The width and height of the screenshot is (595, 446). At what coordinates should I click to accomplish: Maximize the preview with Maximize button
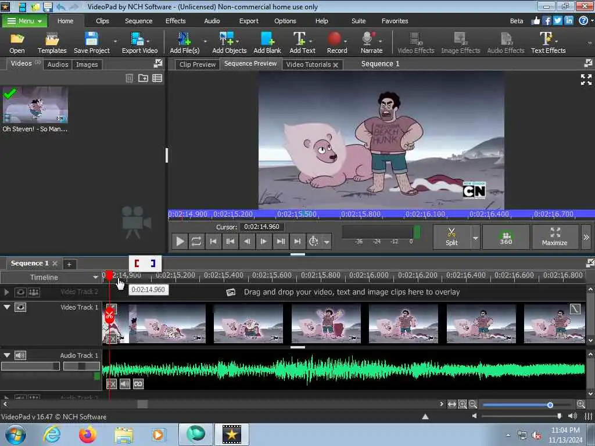[x=555, y=237]
